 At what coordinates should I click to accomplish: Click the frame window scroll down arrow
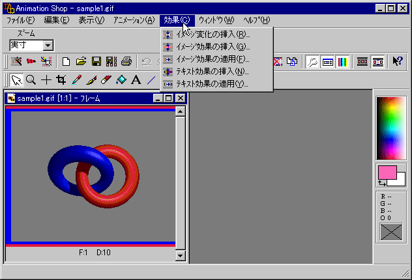180,256
